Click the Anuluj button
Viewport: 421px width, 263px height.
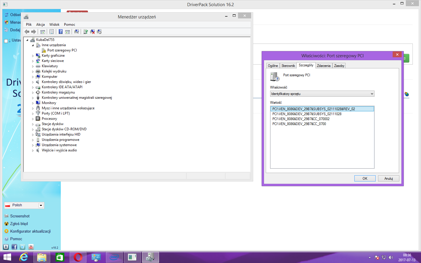tap(389, 179)
